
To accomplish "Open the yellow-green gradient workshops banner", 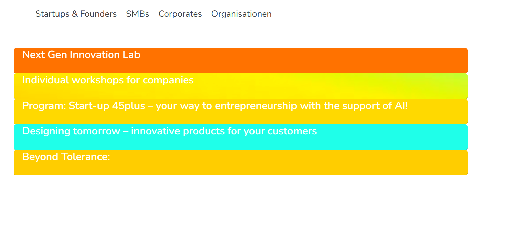I will coord(241,86).
